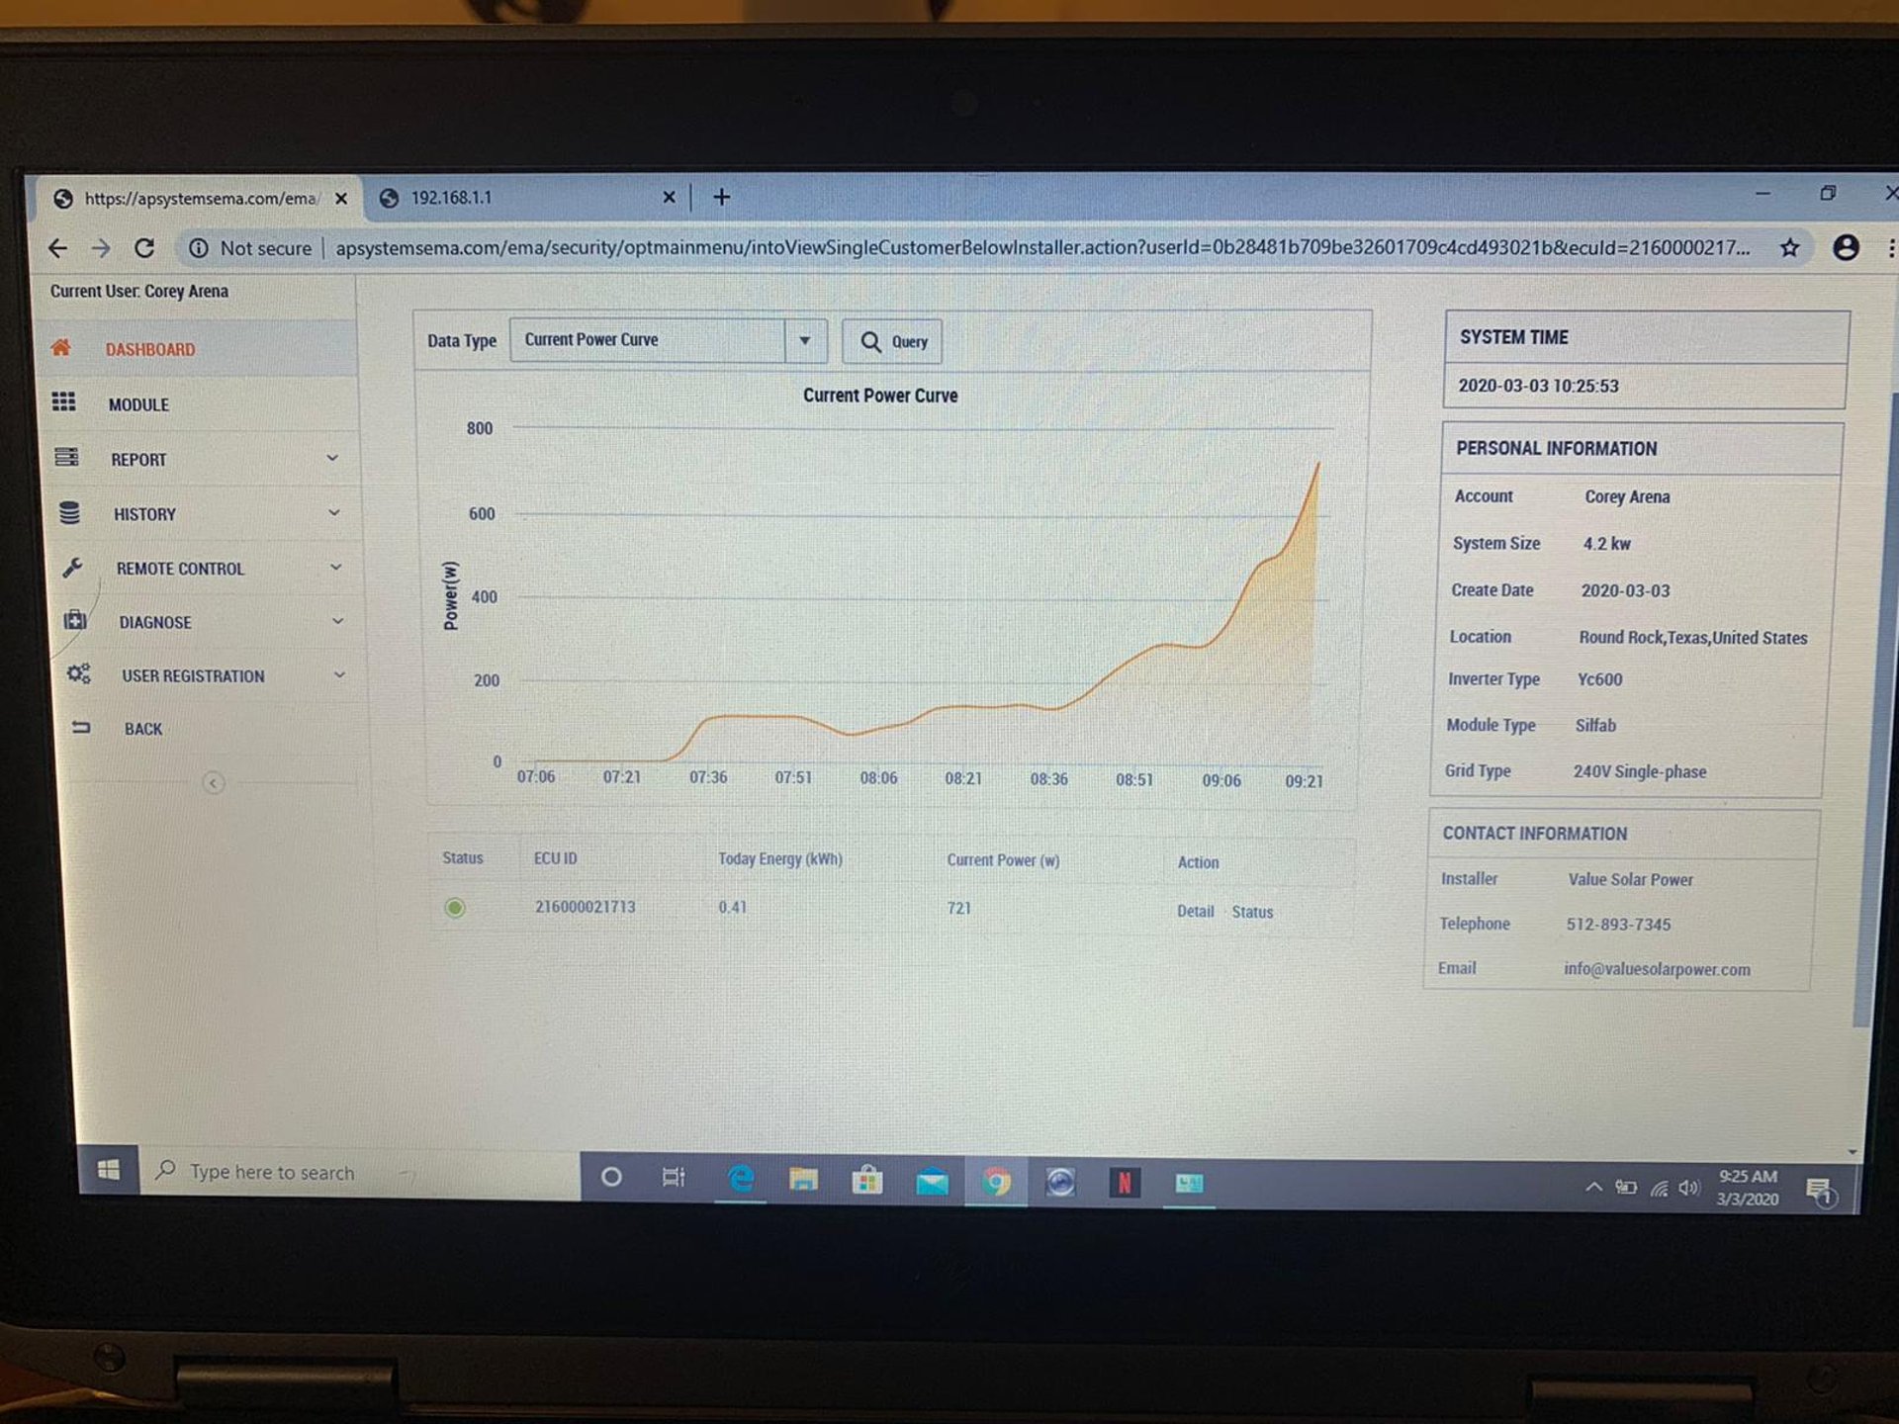Bookmark page with star icon
1899x1424 pixels.
click(1789, 248)
